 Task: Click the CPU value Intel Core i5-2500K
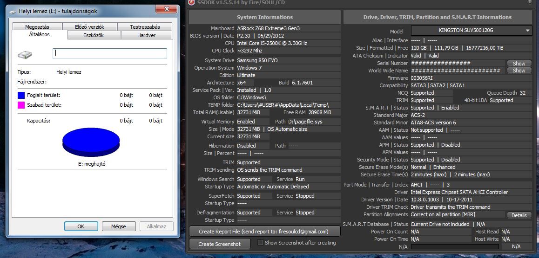click(272, 43)
